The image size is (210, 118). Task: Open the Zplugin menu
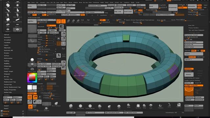coord(132,2)
